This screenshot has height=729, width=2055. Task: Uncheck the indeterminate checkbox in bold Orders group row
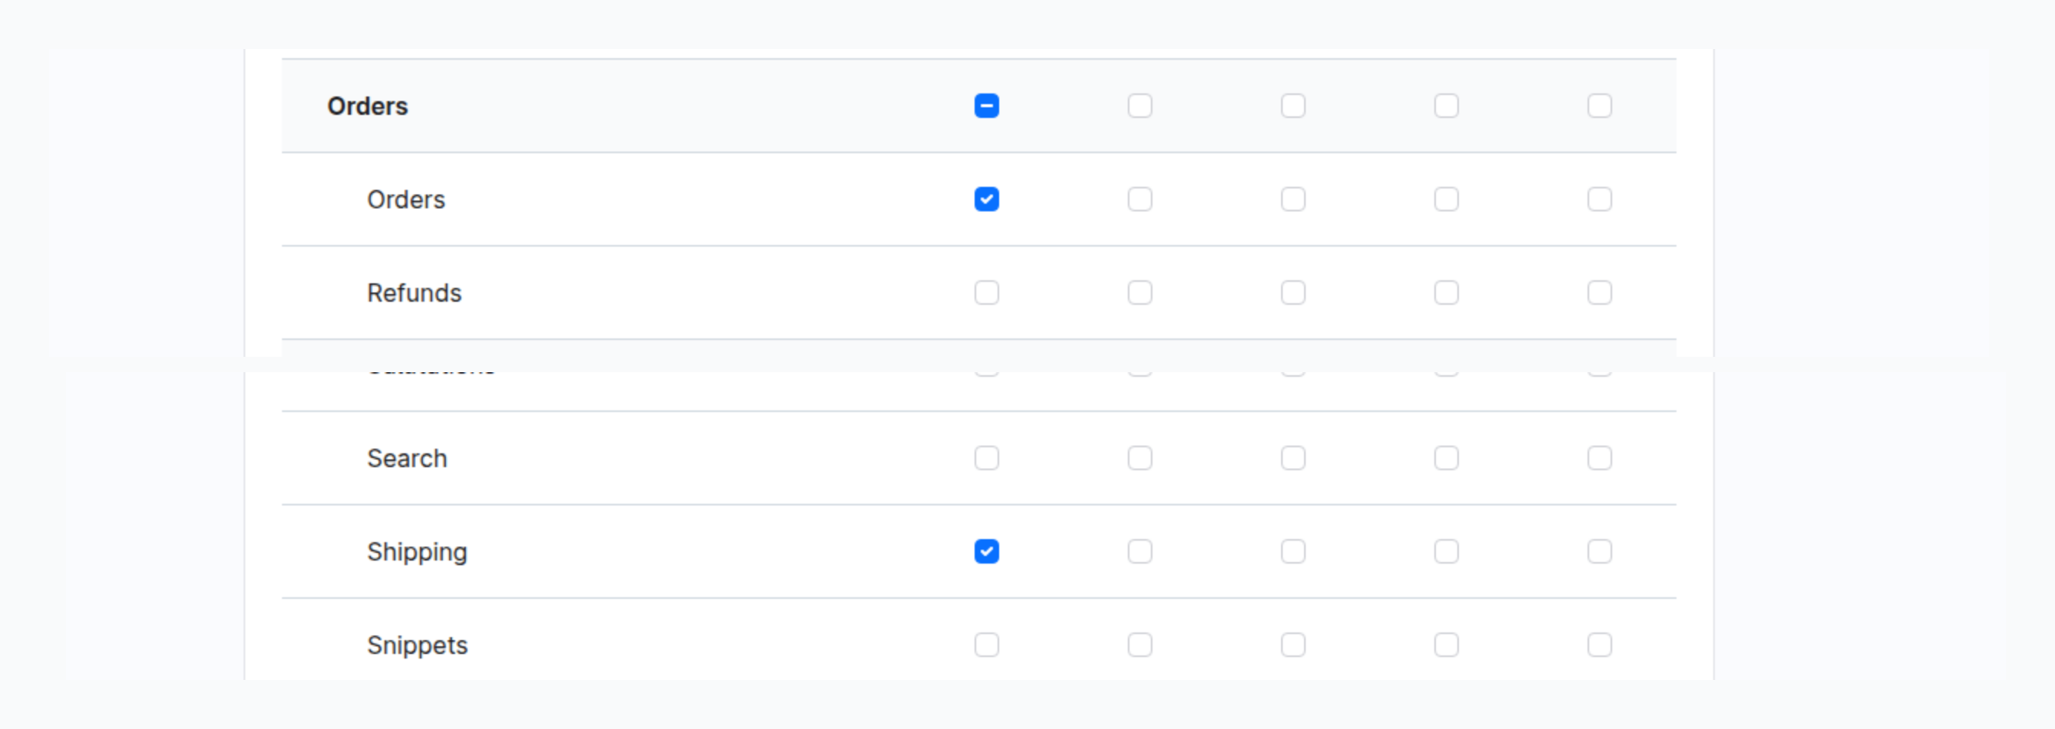click(986, 106)
